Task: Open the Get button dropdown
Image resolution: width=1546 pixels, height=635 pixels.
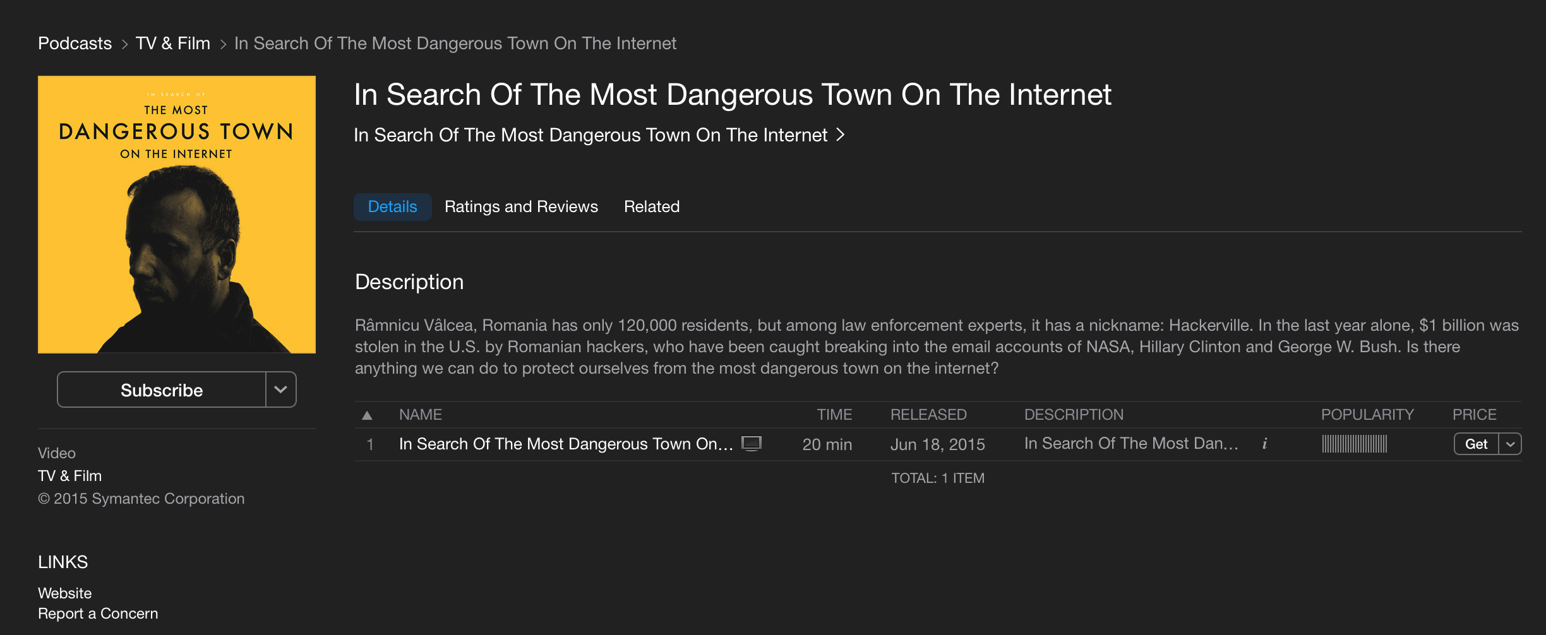Action: [1511, 444]
